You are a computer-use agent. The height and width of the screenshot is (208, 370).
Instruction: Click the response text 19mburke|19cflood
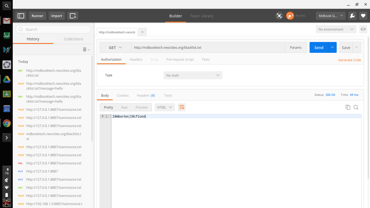coord(129,116)
